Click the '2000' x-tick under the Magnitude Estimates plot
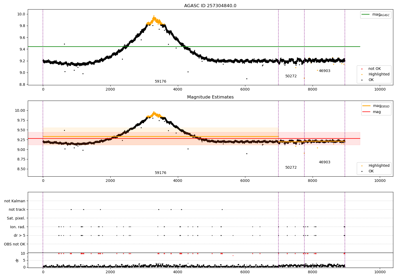 (x=110, y=181)
